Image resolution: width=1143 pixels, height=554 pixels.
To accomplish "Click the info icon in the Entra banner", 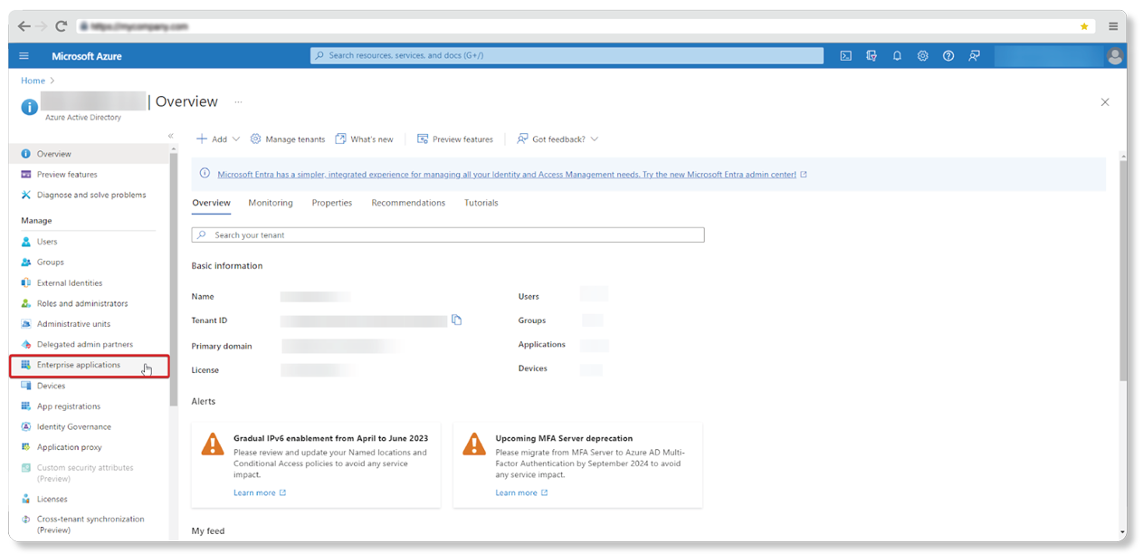I will (x=205, y=174).
